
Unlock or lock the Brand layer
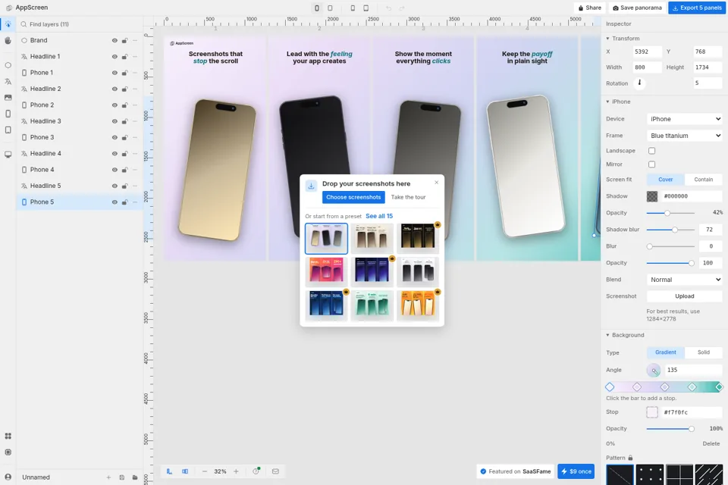coord(124,40)
